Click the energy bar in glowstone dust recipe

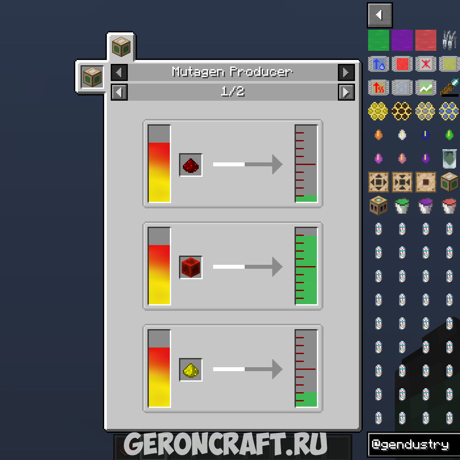click(159, 369)
